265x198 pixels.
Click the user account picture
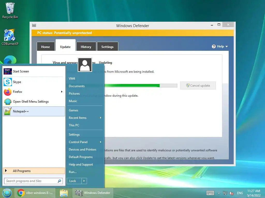[x=85, y=65]
